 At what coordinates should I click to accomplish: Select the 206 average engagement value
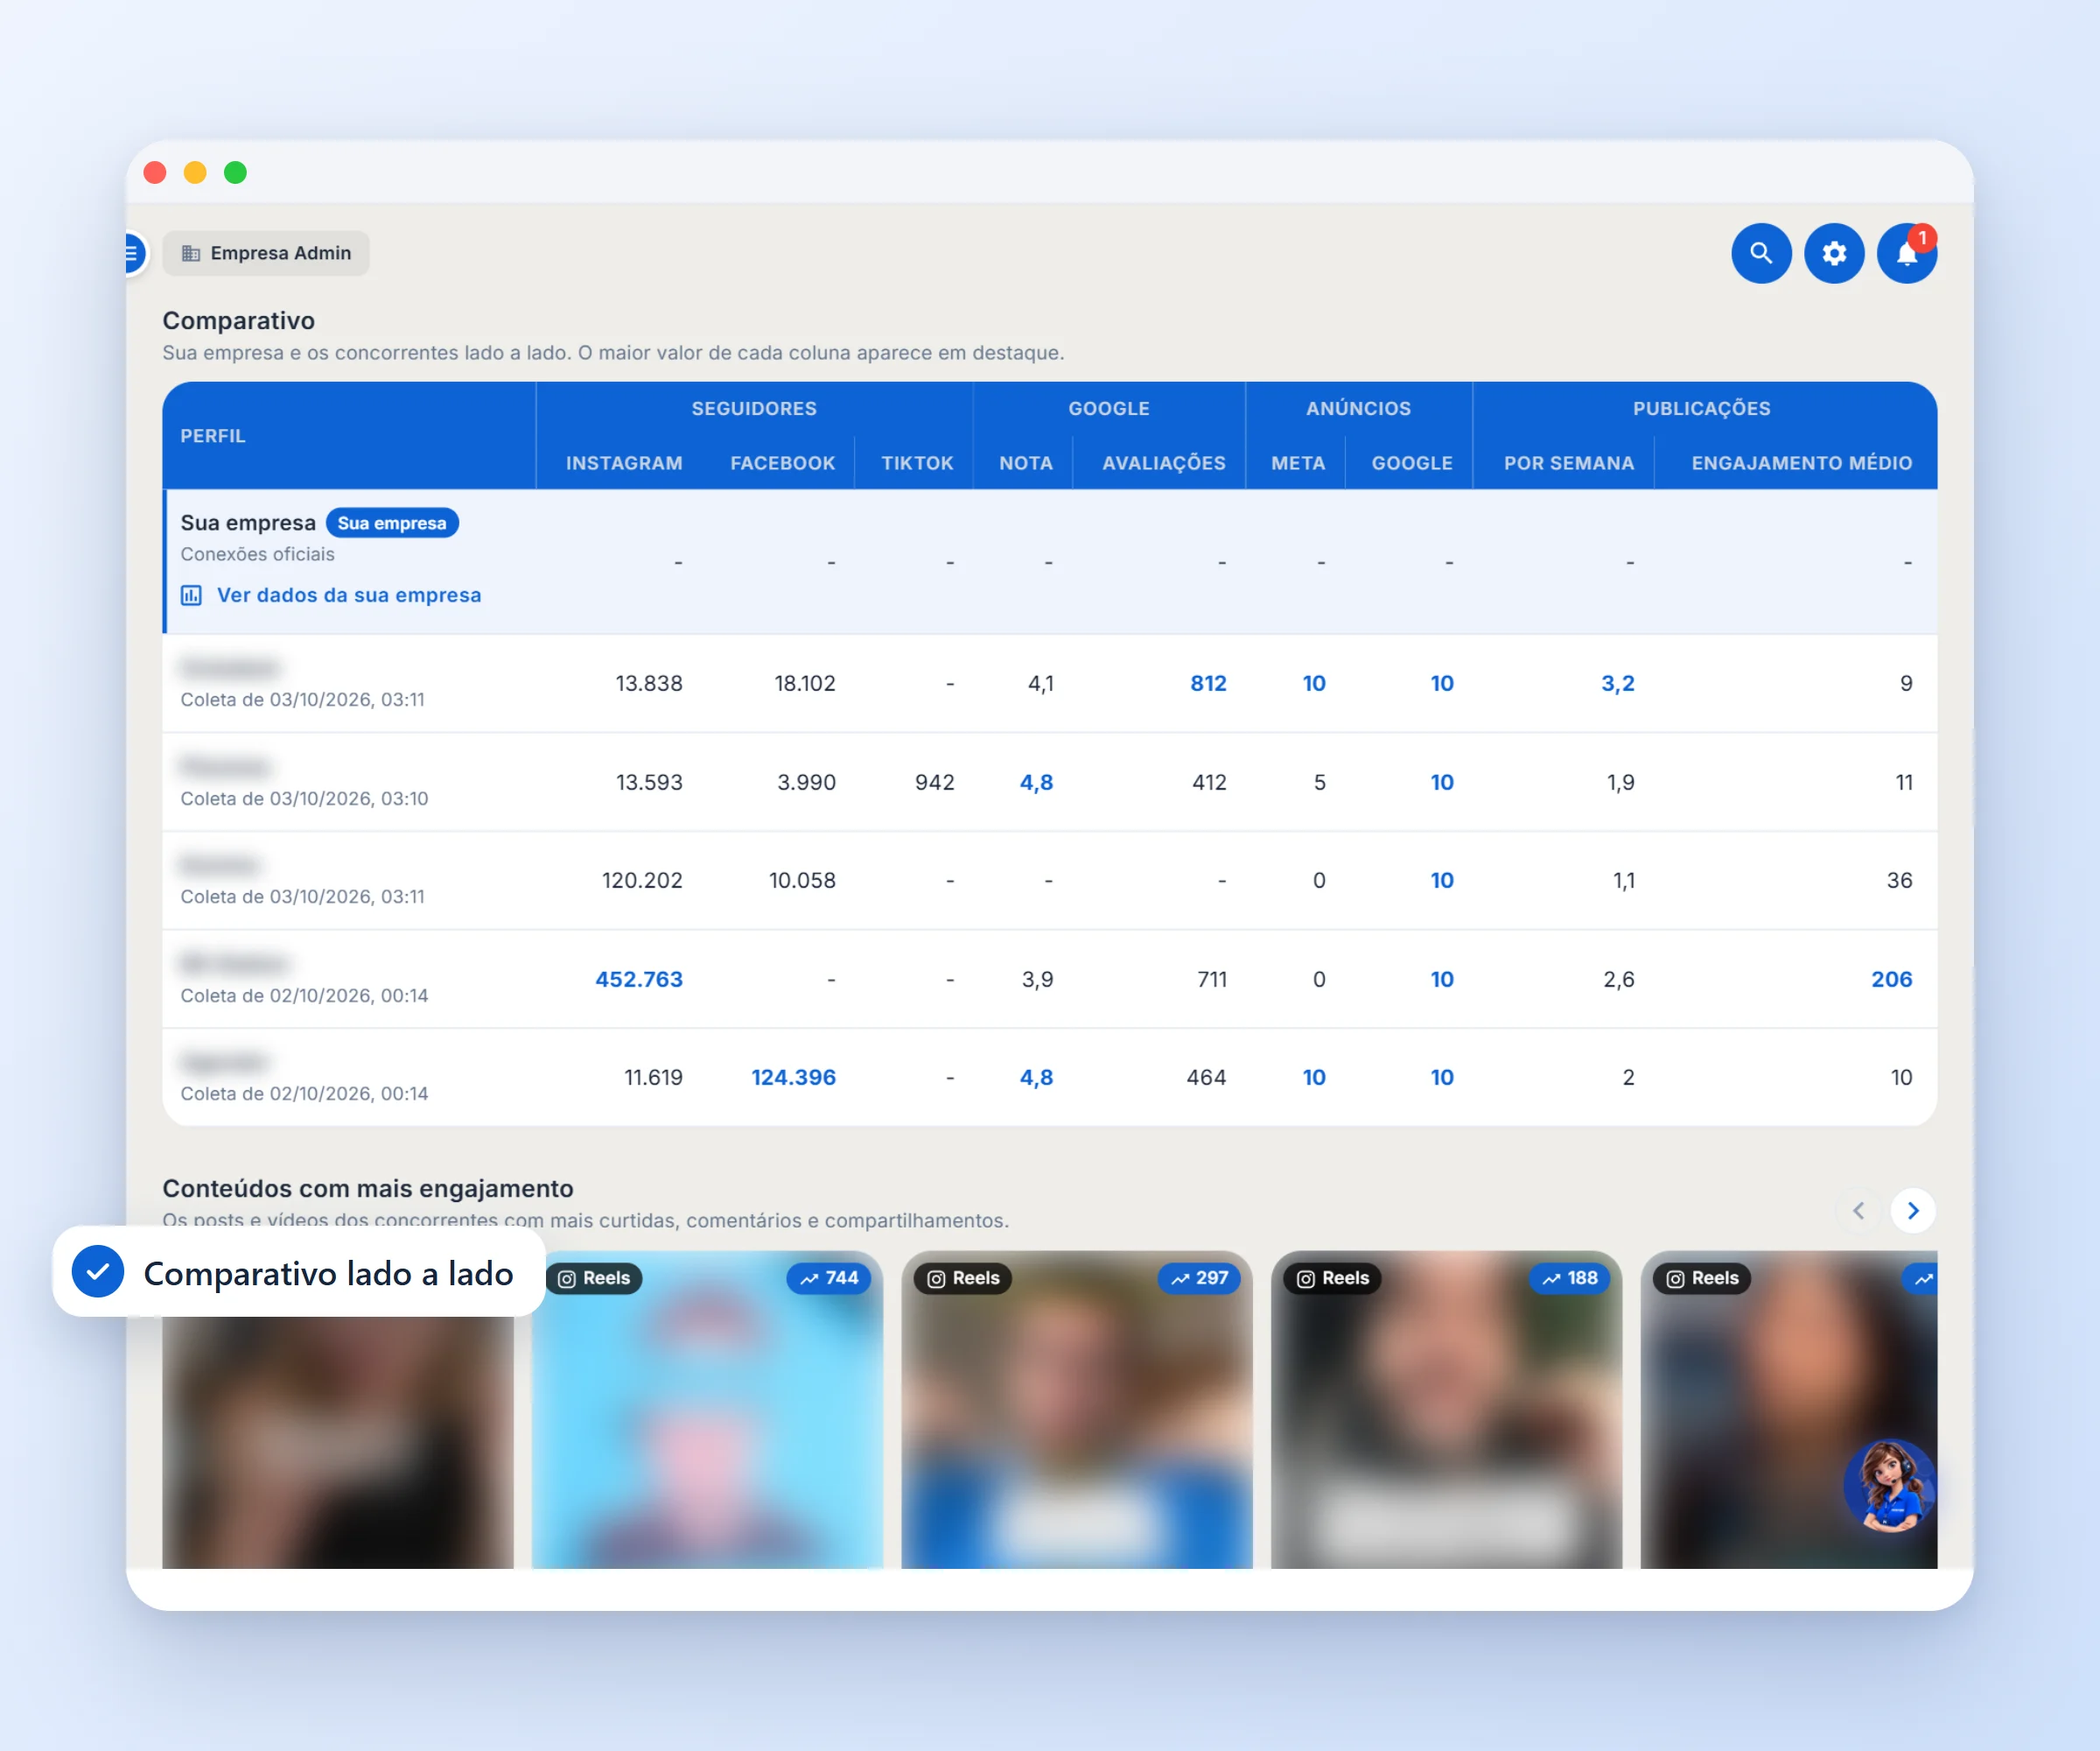(x=1891, y=980)
